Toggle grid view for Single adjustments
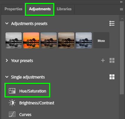125x119 pixels. tap(112, 77)
